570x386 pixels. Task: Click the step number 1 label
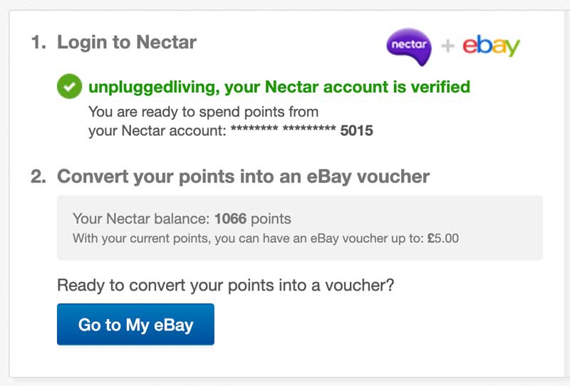(38, 42)
